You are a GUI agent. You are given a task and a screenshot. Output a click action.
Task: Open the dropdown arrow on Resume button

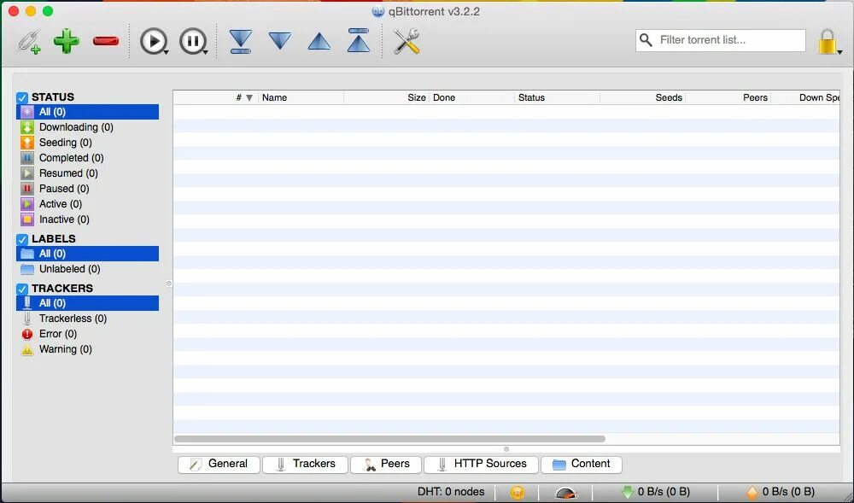[166, 53]
